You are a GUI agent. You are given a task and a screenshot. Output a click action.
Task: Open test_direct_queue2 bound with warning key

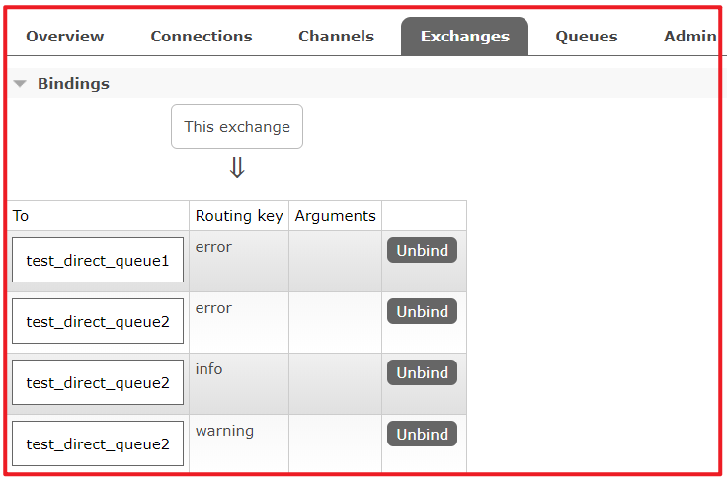pyautogui.click(x=98, y=443)
